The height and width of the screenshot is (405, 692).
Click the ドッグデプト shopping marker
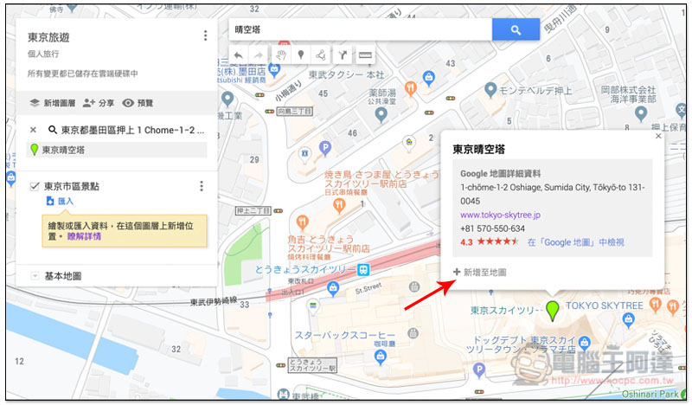tap(585, 342)
